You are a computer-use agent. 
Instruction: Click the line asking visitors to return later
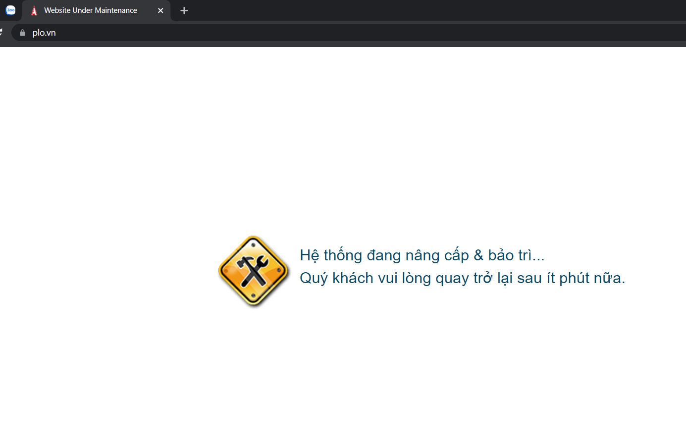coord(462,278)
